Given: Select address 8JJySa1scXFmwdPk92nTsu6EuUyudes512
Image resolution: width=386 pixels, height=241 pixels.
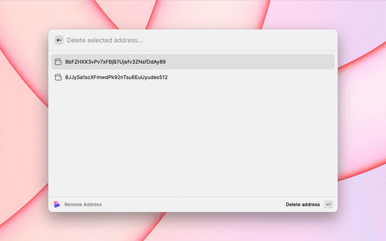Looking at the screenshot, I should coord(116,77).
